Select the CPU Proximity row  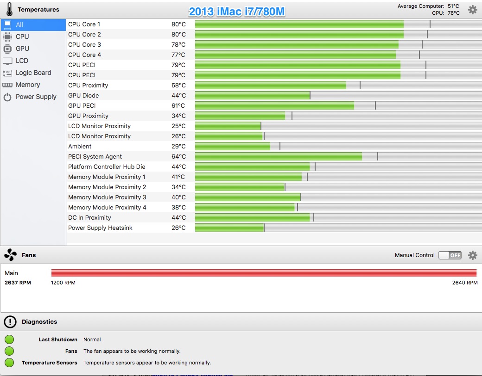click(274, 85)
